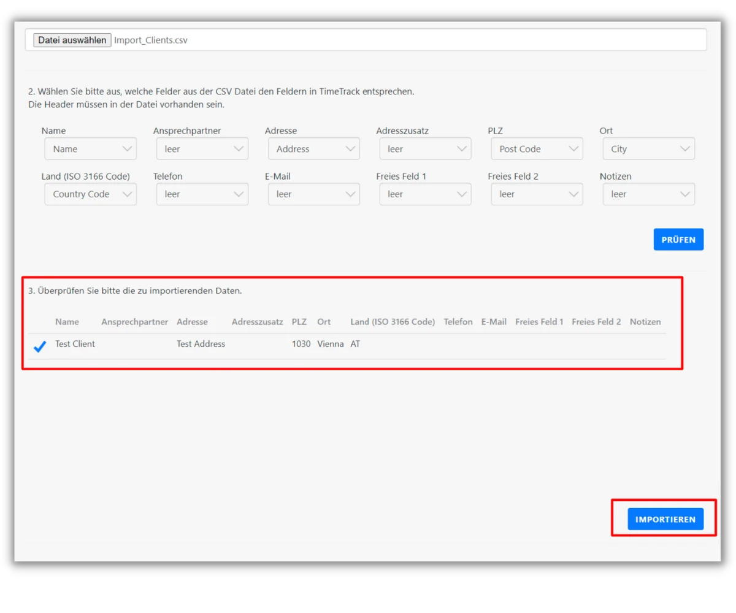Select the Test Client preview row
The width and height of the screenshot is (736, 613).
click(x=75, y=344)
